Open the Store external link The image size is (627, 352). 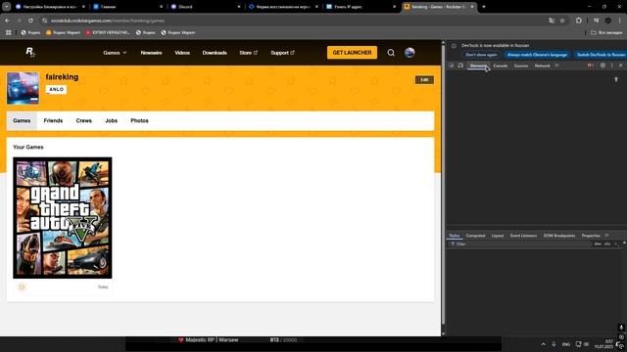pos(248,53)
